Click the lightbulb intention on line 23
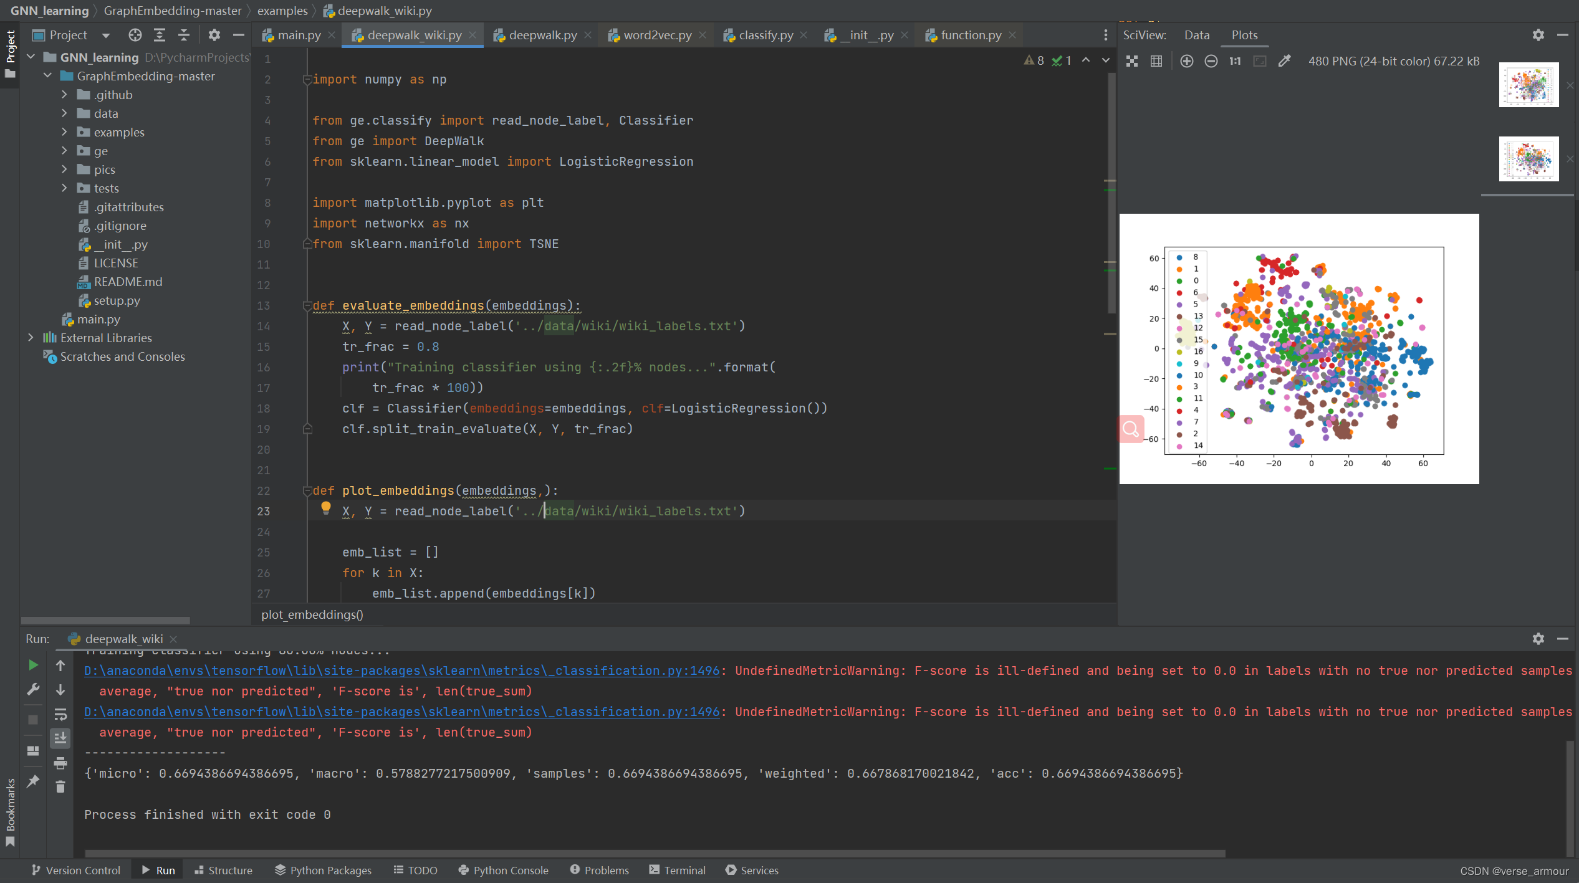This screenshot has width=1579, height=883. (x=325, y=508)
